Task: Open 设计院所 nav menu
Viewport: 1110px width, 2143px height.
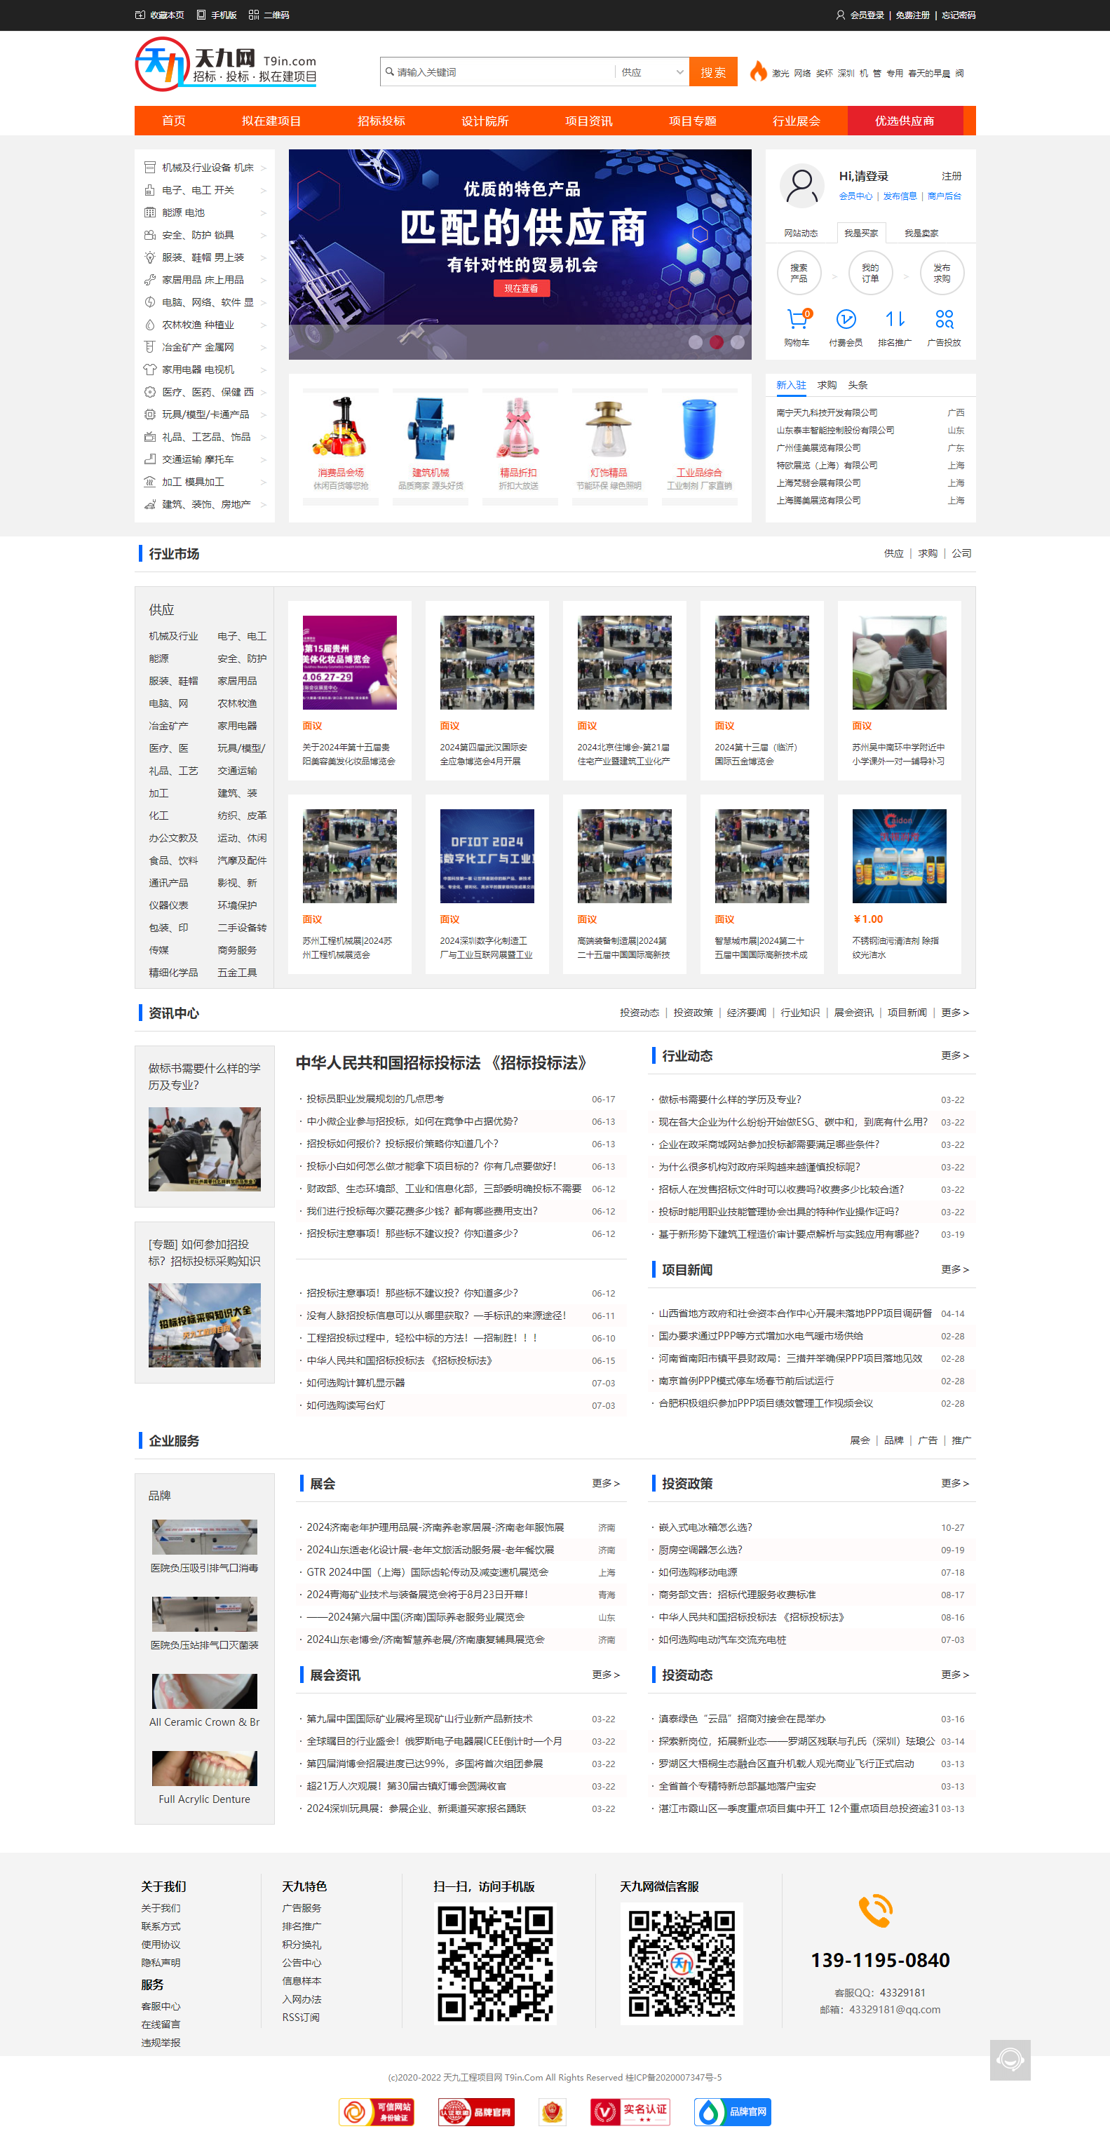Action: [485, 121]
